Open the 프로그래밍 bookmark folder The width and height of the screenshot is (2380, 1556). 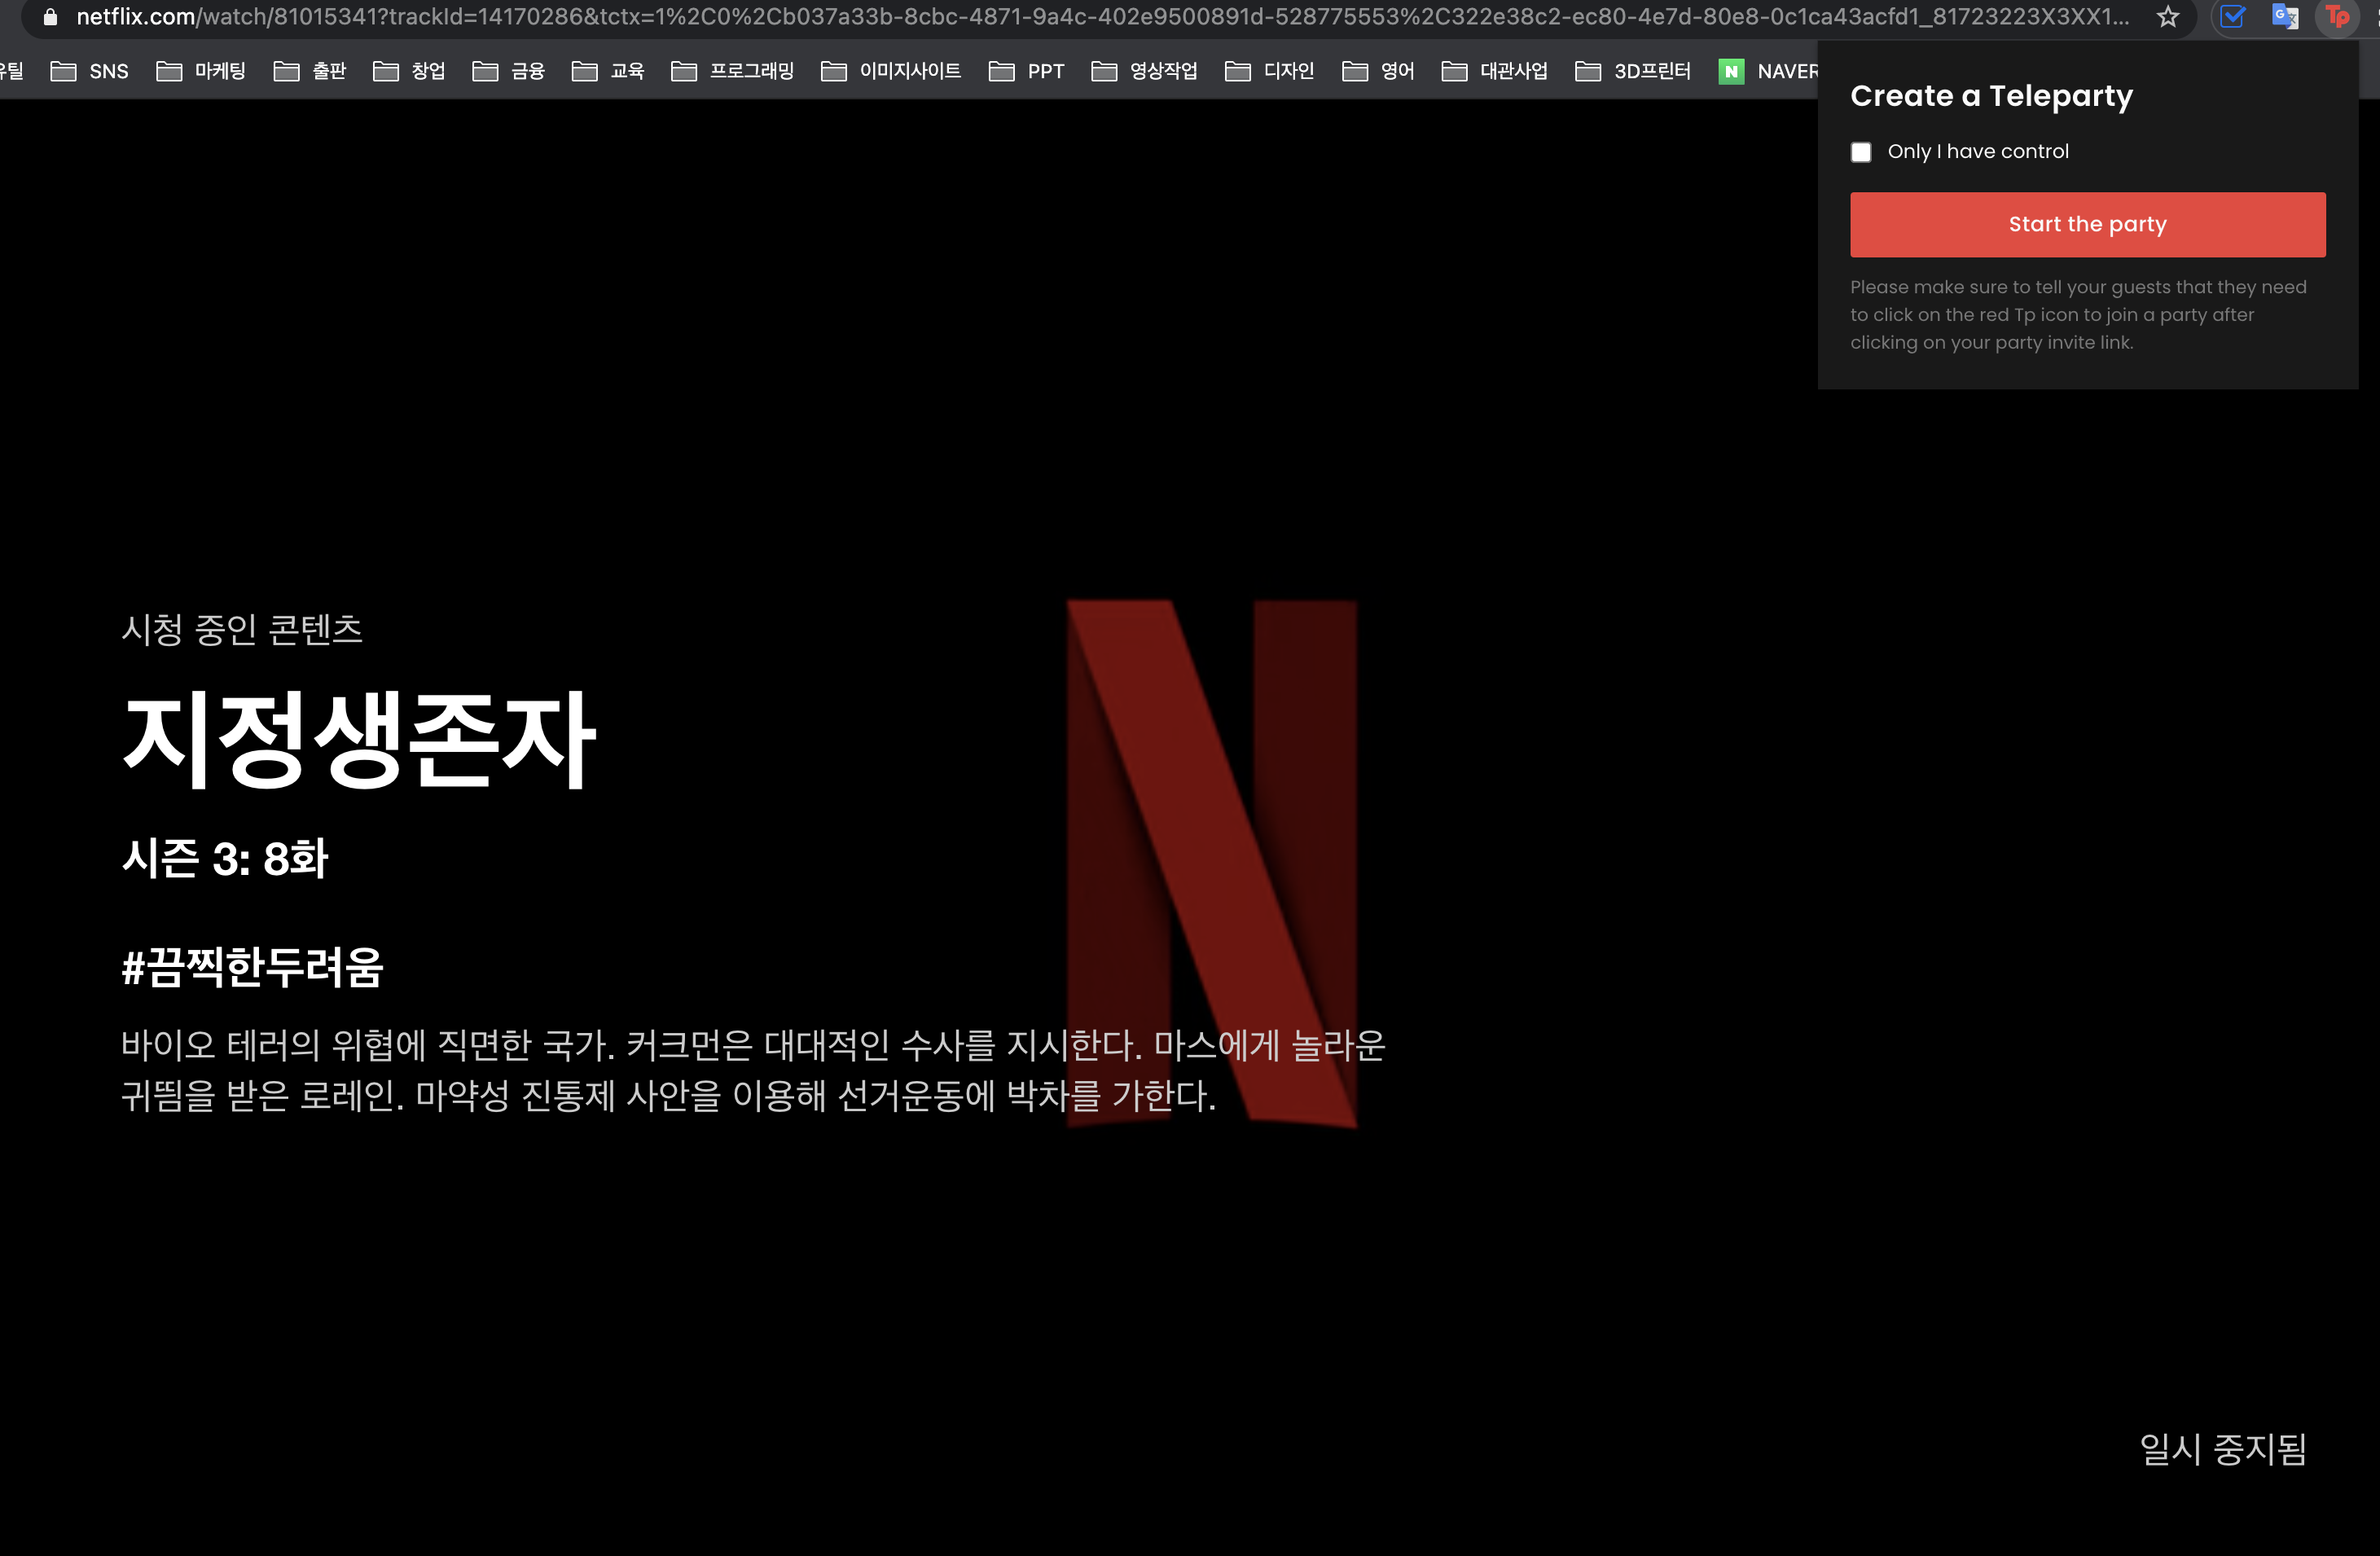(732, 71)
